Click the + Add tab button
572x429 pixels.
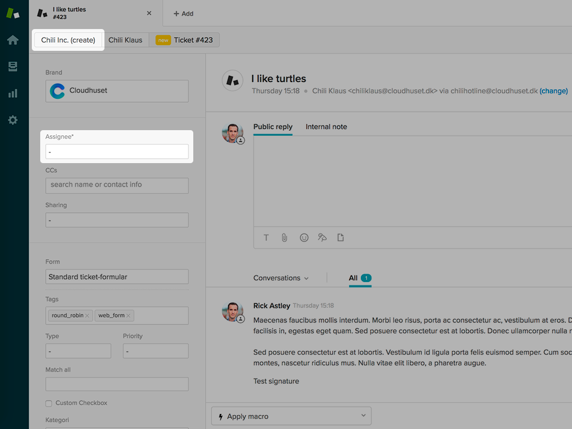[183, 13]
